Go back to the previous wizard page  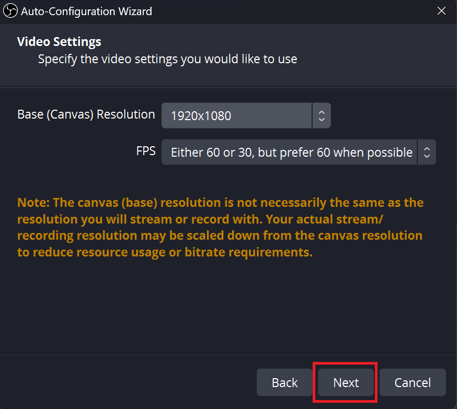pyautogui.click(x=284, y=383)
